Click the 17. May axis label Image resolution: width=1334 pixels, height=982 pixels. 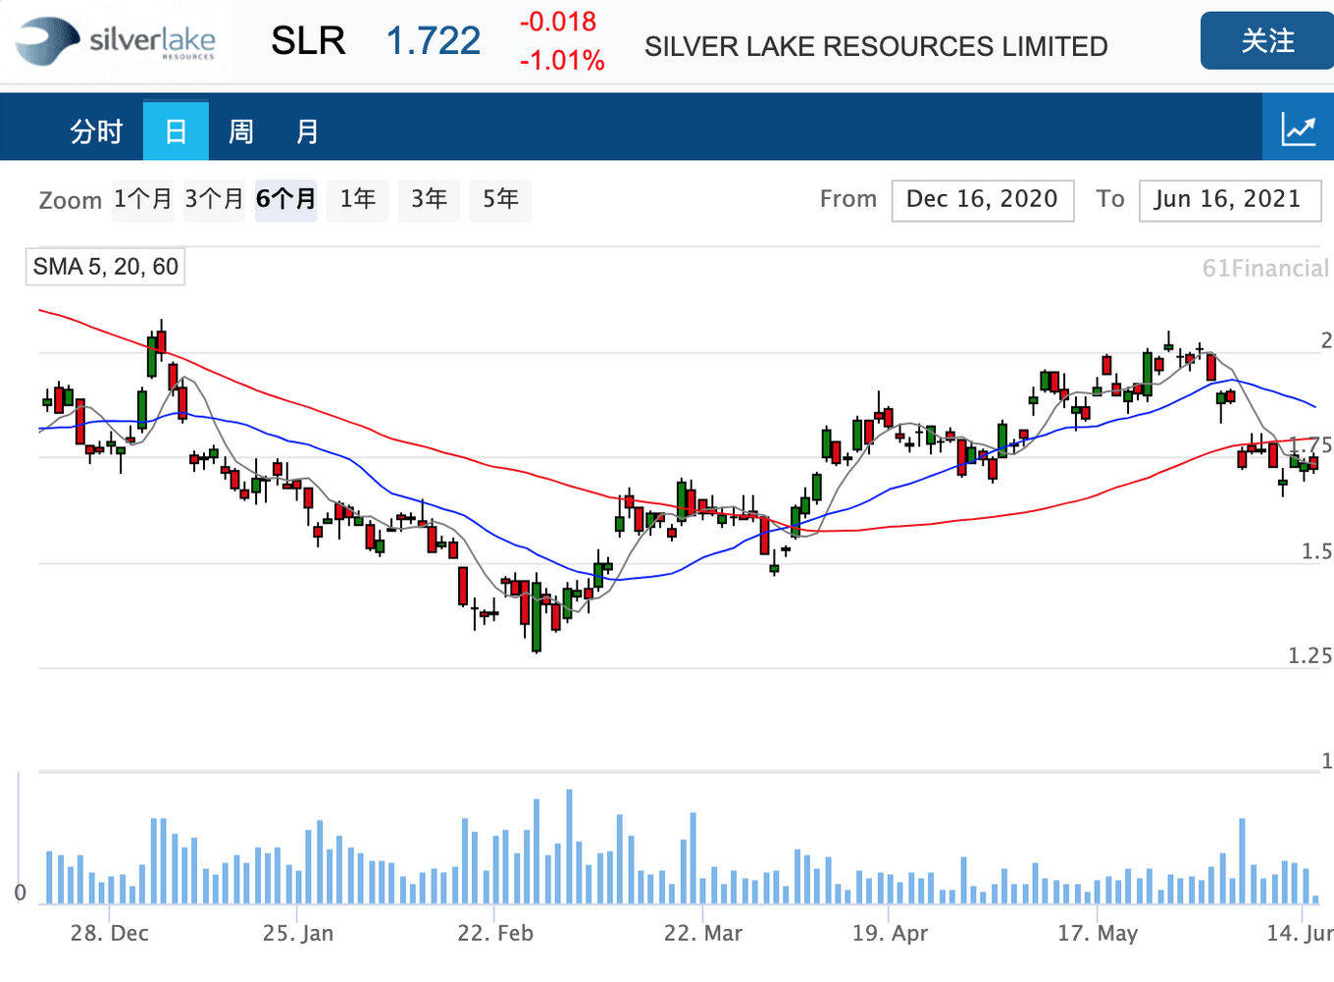tap(1097, 933)
